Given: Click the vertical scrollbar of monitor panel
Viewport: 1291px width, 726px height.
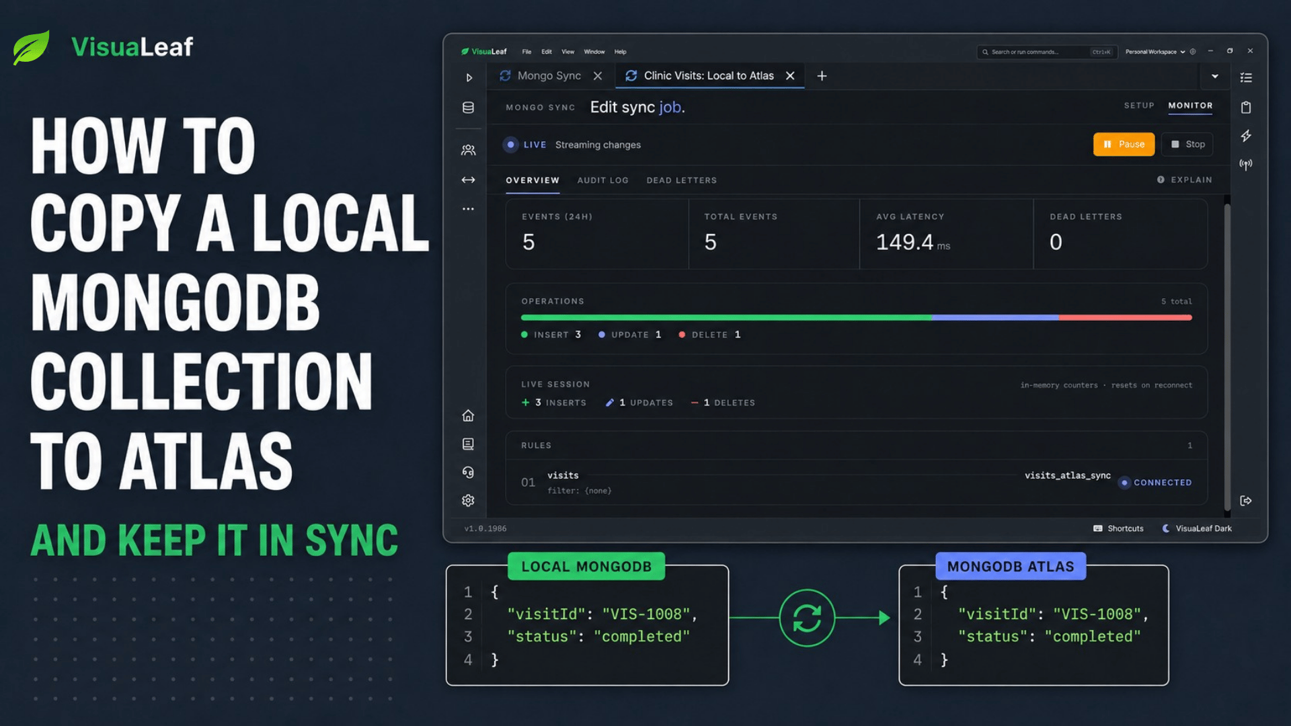Looking at the screenshot, I should click(x=1227, y=356).
